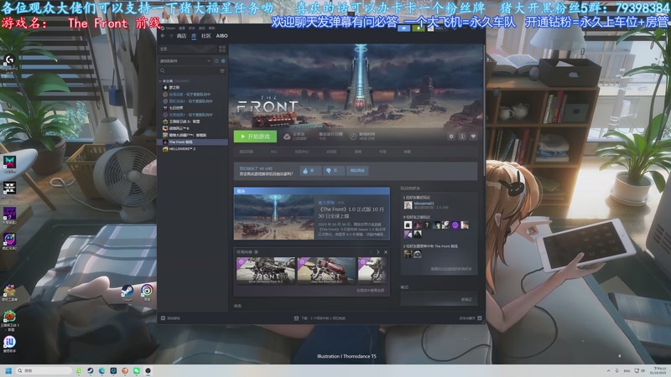Click the ask later button

coord(357,171)
